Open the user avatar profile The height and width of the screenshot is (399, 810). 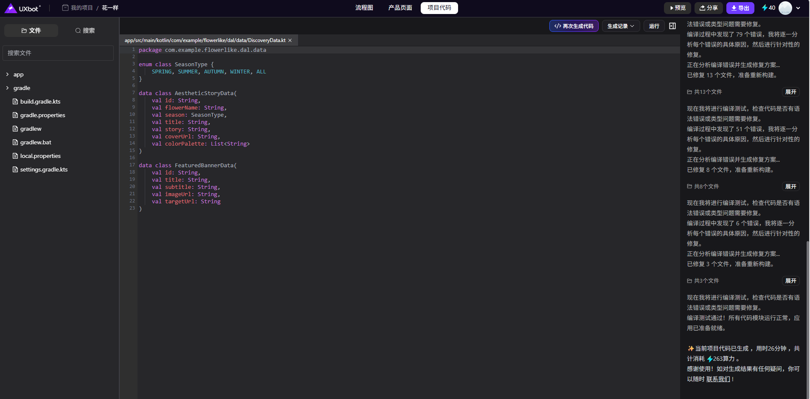tap(785, 8)
